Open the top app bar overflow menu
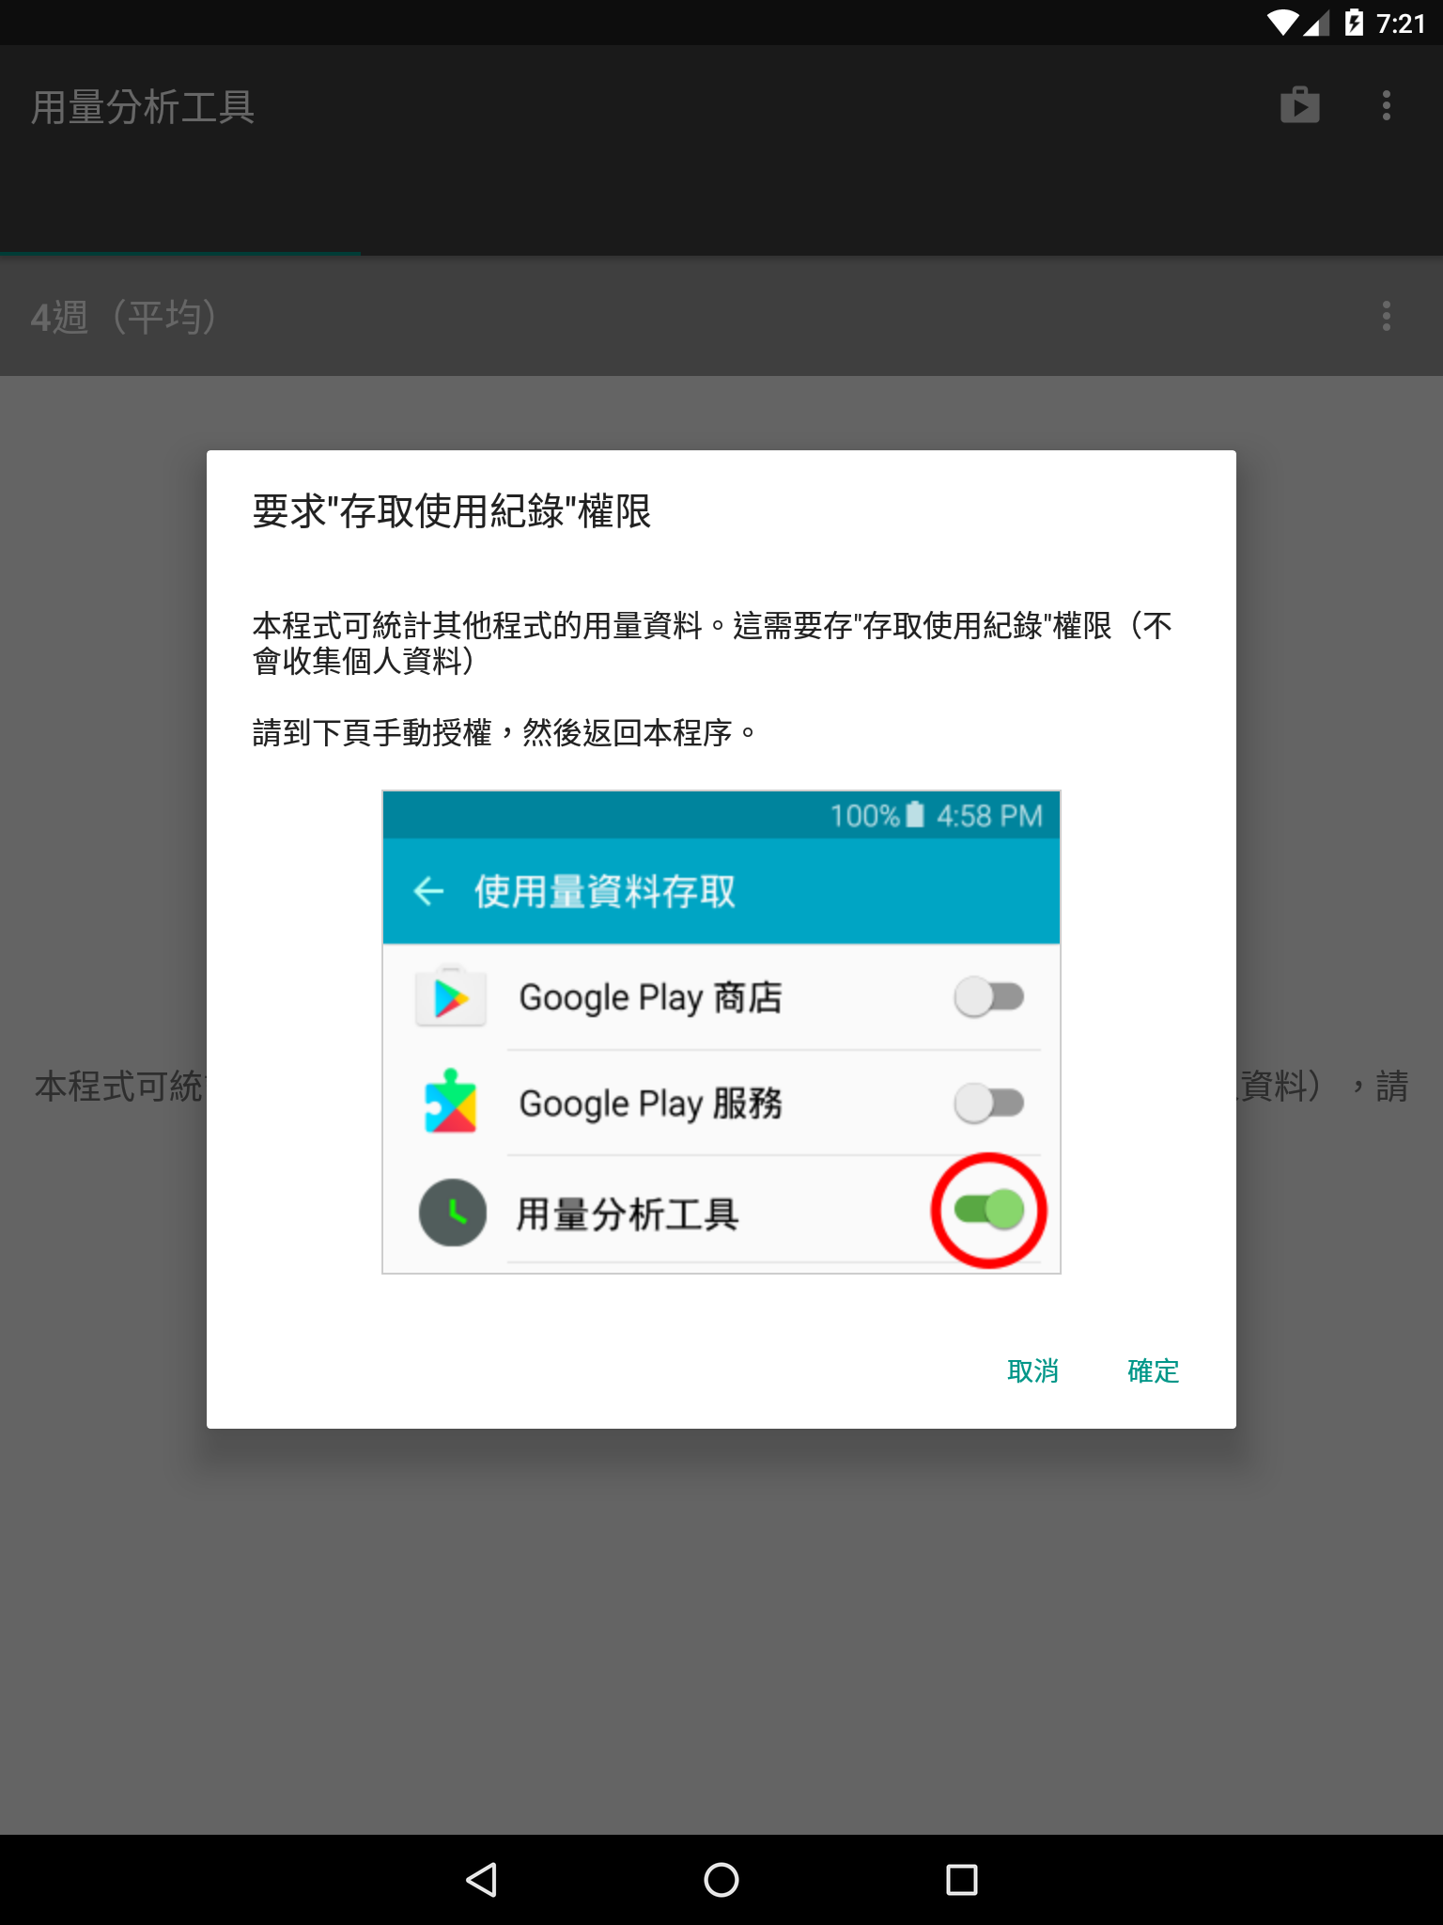The height and width of the screenshot is (1925, 1443). [1387, 105]
